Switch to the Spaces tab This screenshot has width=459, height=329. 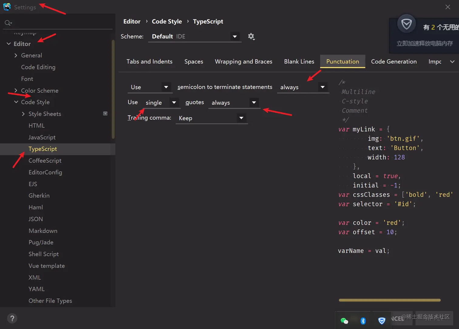[194, 62]
